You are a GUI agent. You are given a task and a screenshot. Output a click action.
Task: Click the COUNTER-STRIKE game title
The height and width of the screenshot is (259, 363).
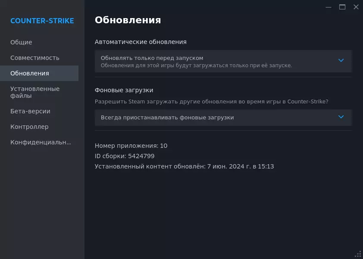[x=42, y=21]
